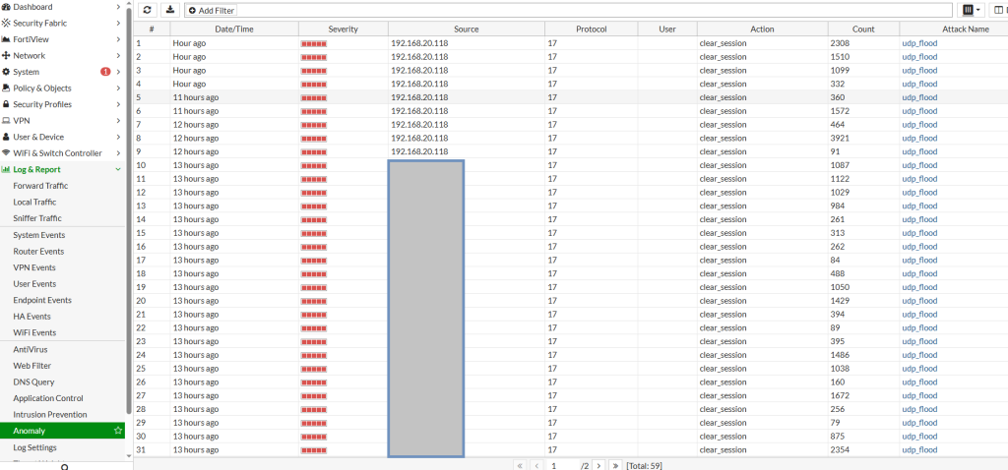Screen dimensions: 1008x470
Task: Open Intrusion Prevention log
Action: (x=50, y=415)
